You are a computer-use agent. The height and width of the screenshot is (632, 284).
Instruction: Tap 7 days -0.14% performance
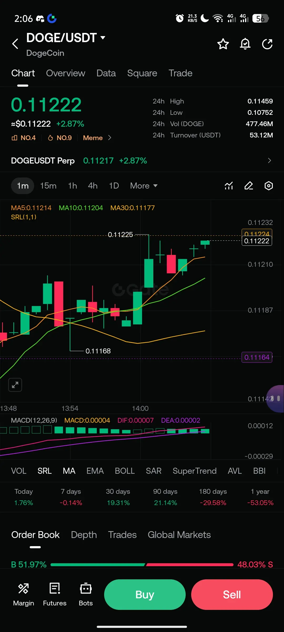(71, 497)
